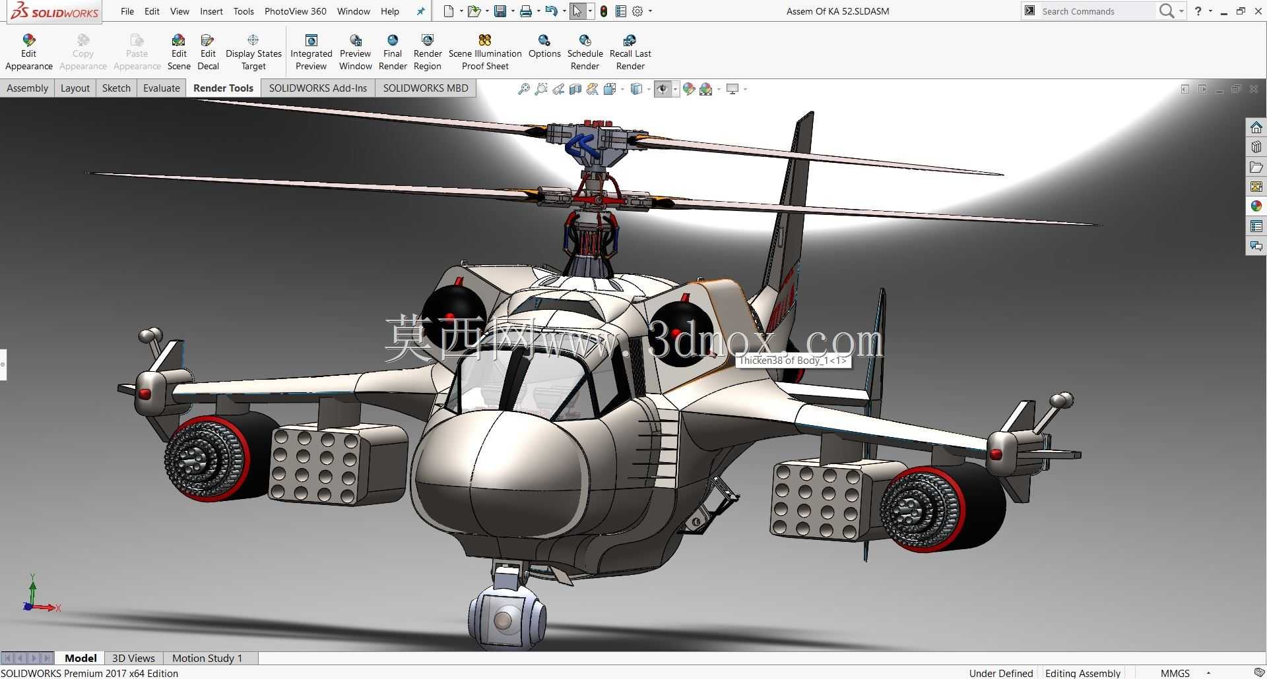
Task: Open the View Palette pane
Action: click(x=1256, y=187)
